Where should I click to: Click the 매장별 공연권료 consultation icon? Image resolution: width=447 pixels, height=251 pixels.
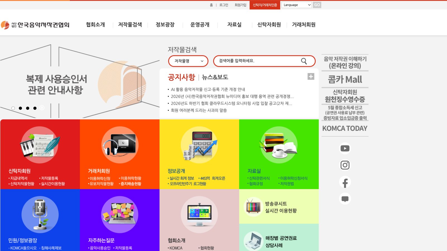(253, 242)
